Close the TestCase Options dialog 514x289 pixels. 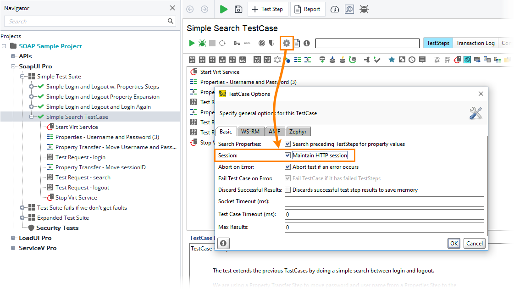(481, 94)
